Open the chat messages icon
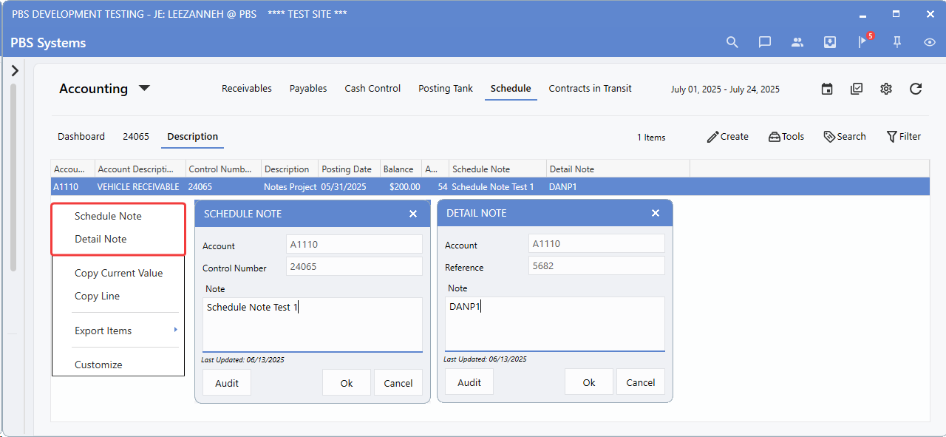The height and width of the screenshot is (437, 946). click(x=765, y=43)
